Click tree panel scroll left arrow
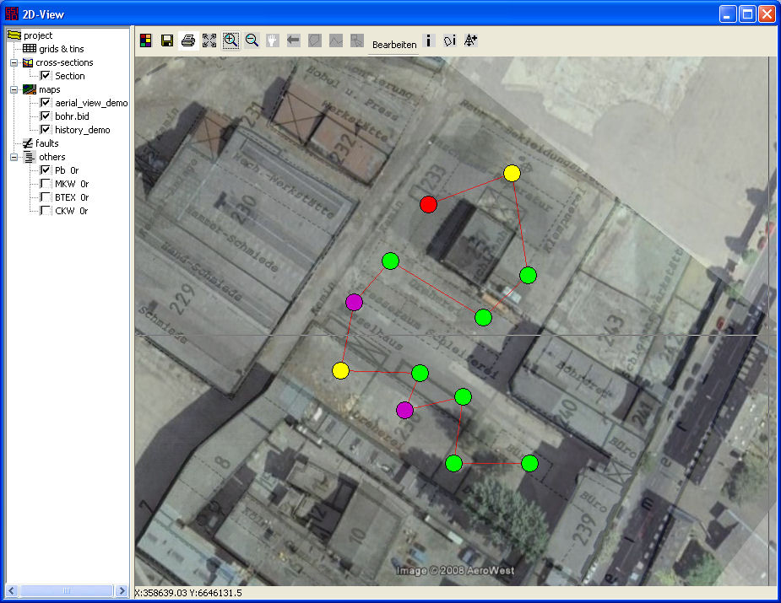Screen dimensions: 781x603 tap(12, 590)
